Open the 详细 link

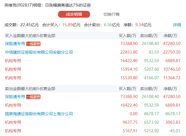[177, 25]
